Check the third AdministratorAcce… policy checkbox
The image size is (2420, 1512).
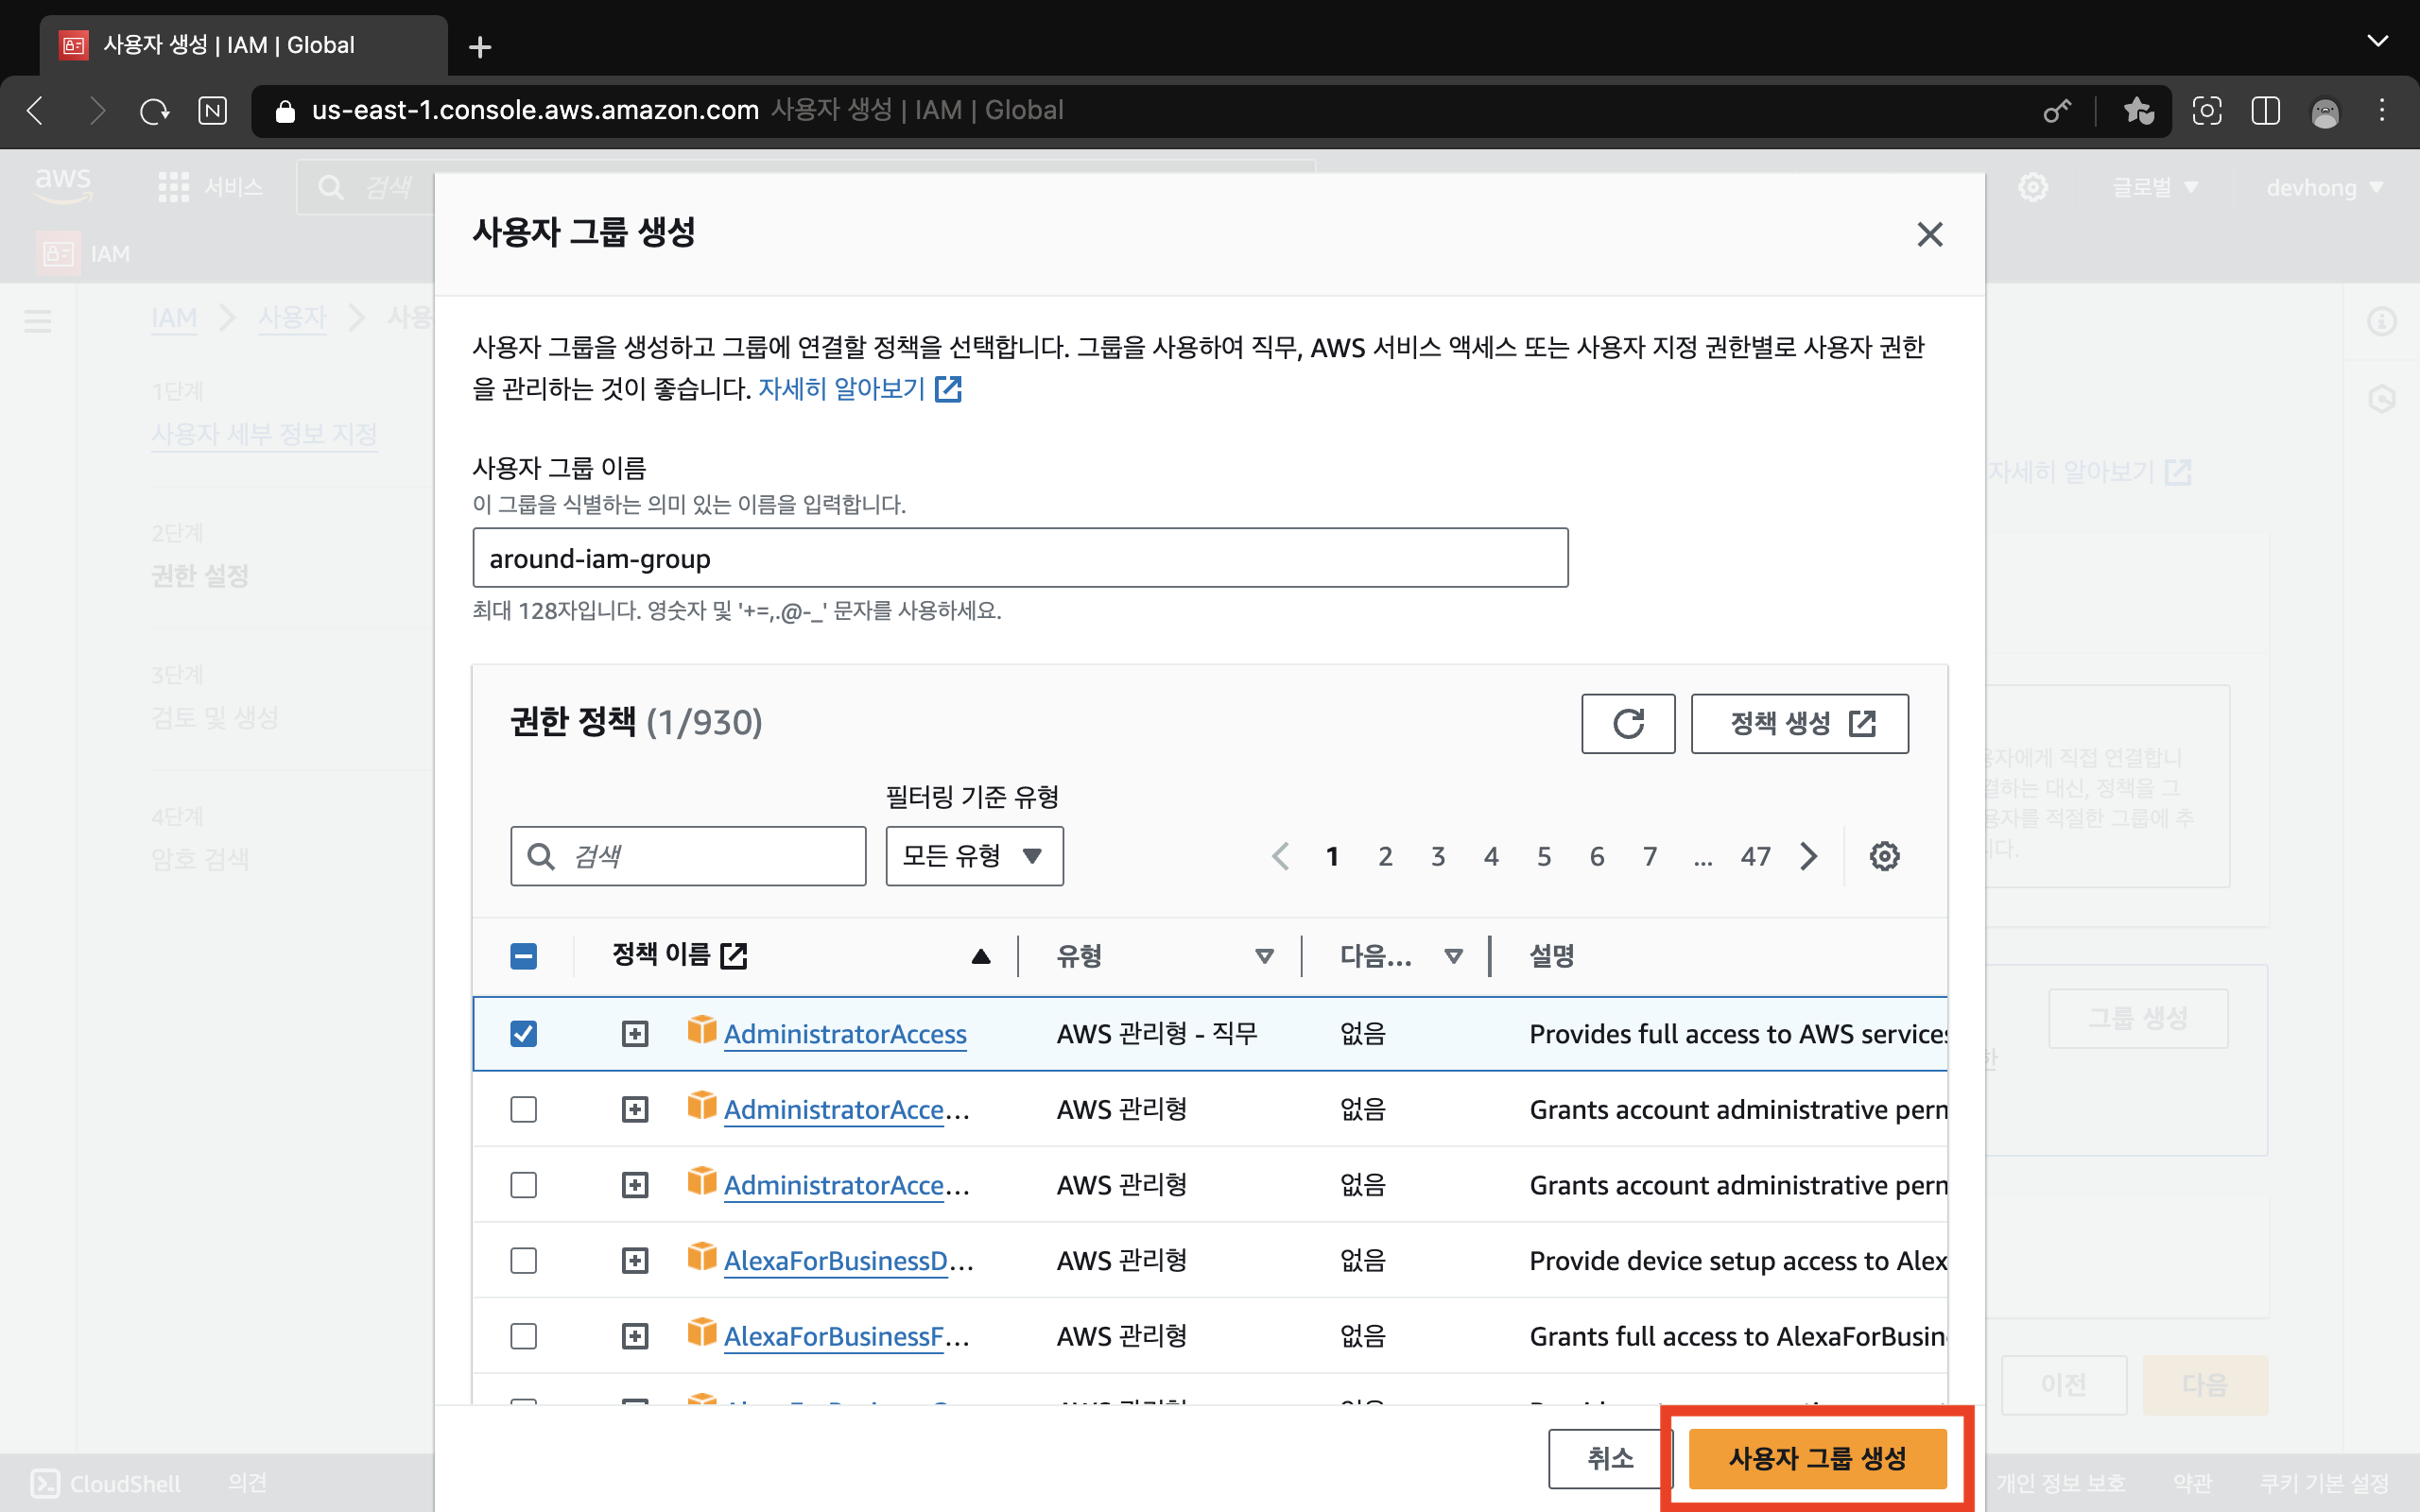coord(523,1185)
